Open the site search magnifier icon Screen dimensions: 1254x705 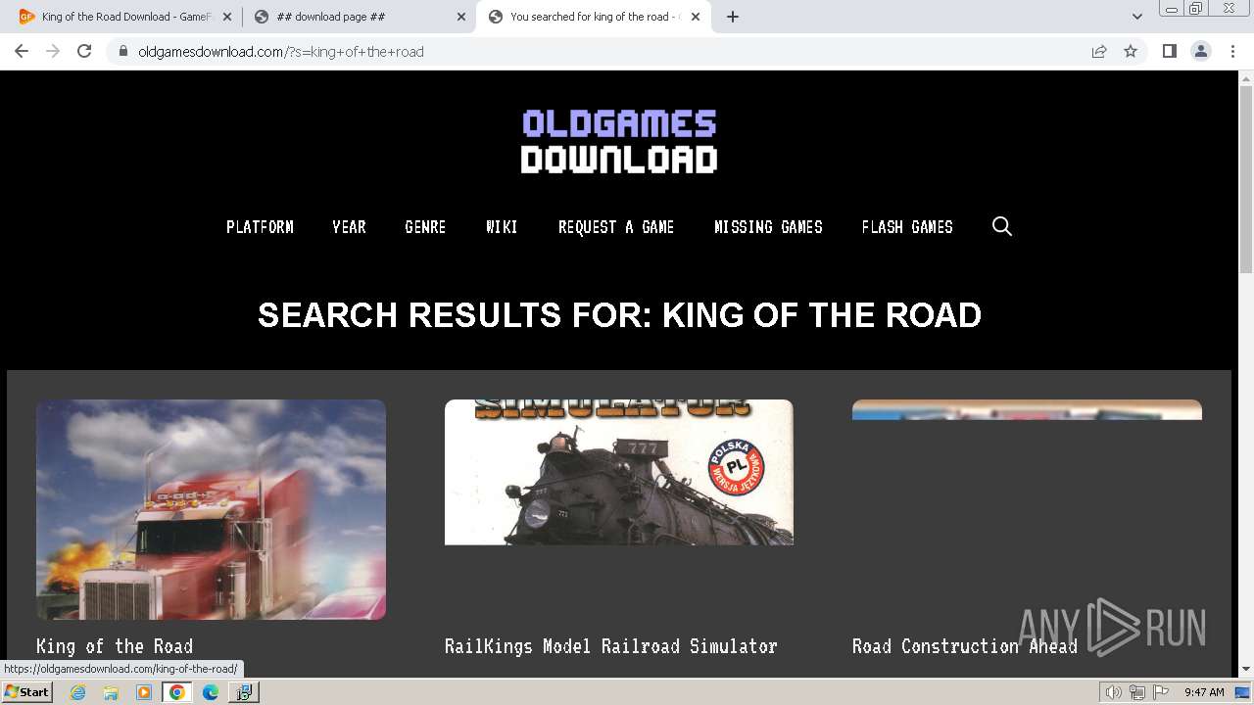1001,226
